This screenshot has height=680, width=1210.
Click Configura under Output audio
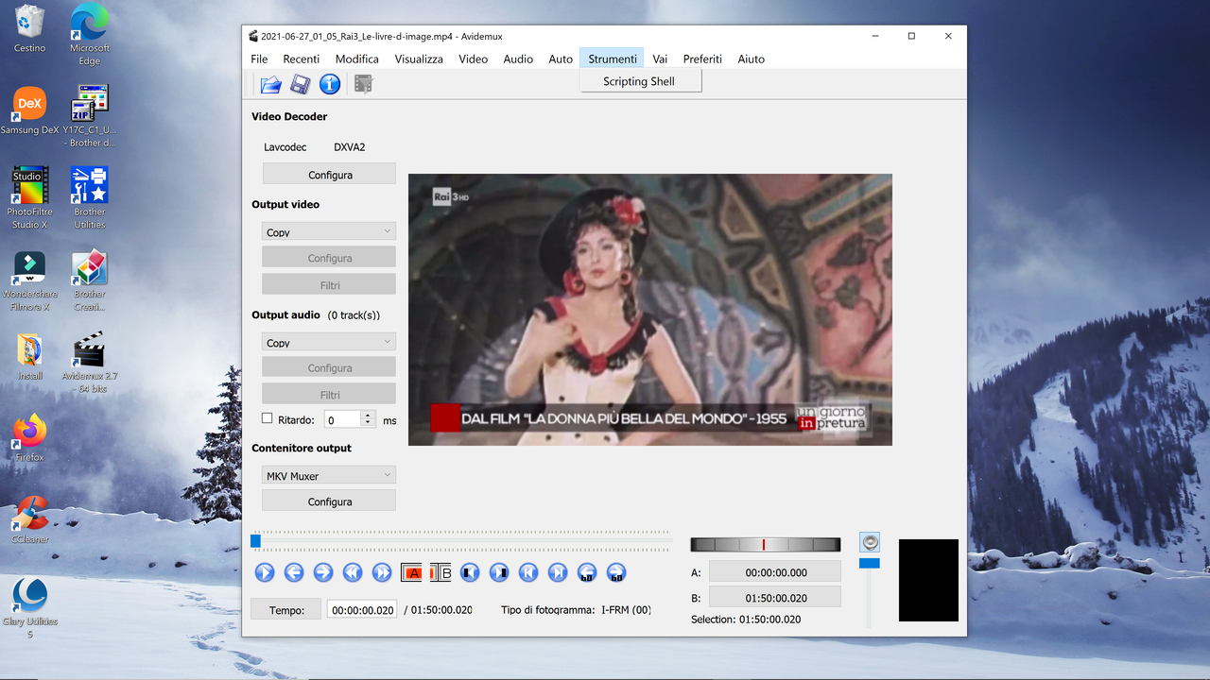[x=329, y=367]
